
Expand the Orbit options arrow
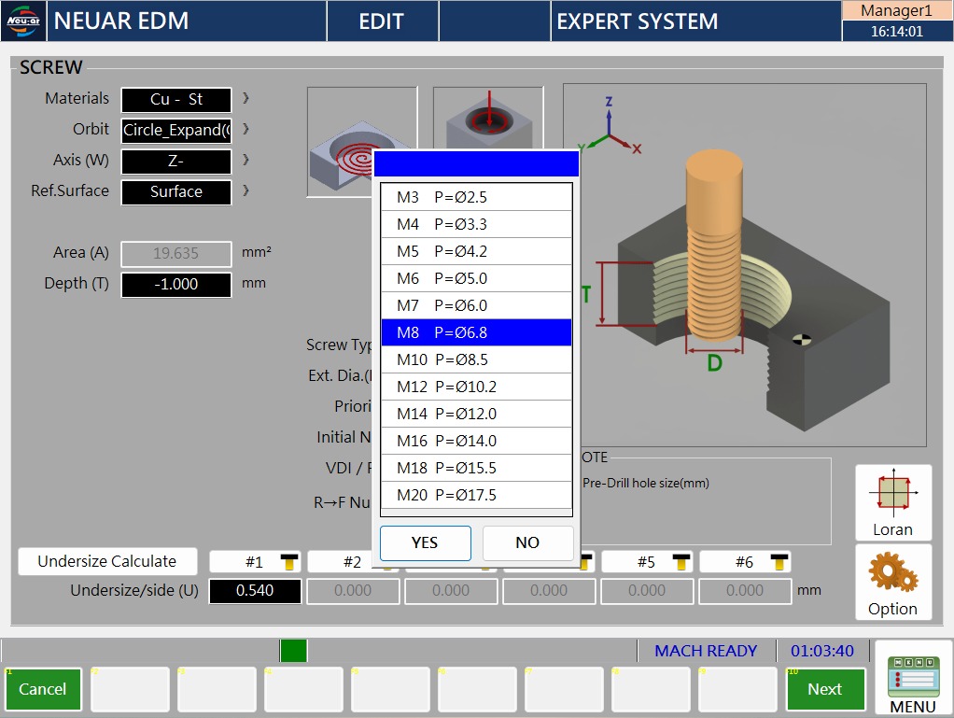tap(246, 129)
